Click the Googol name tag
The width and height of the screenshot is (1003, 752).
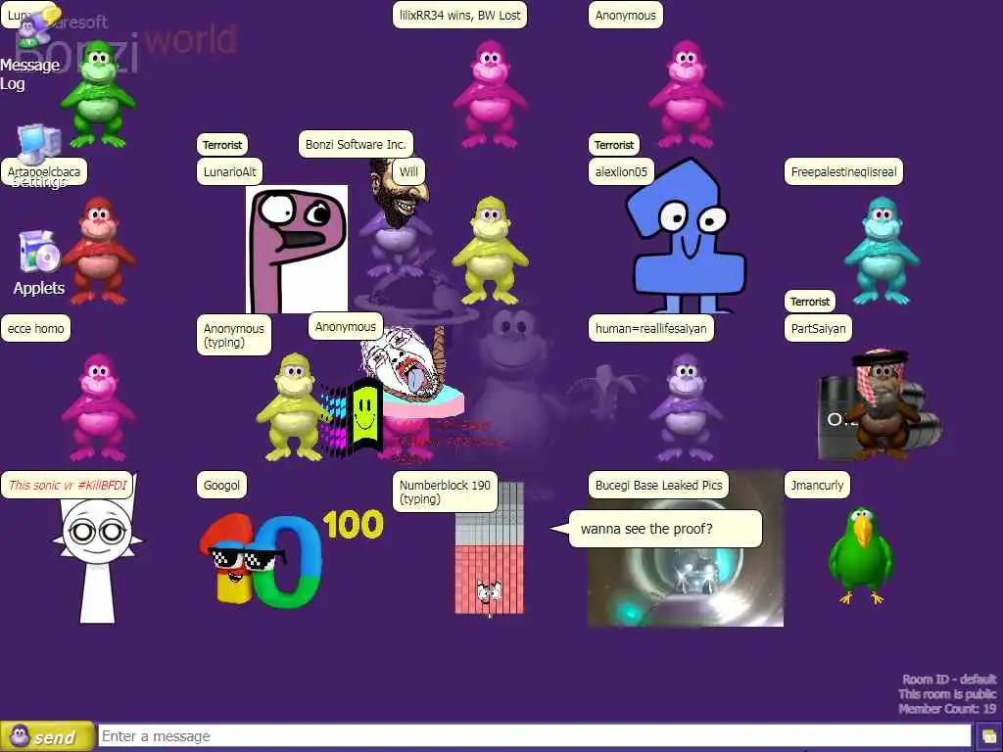pyautogui.click(x=221, y=485)
